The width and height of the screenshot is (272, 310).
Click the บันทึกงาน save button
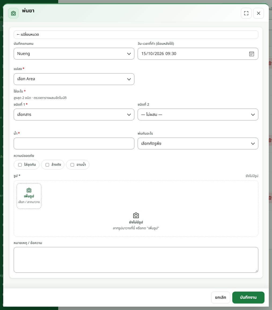tap(248, 297)
